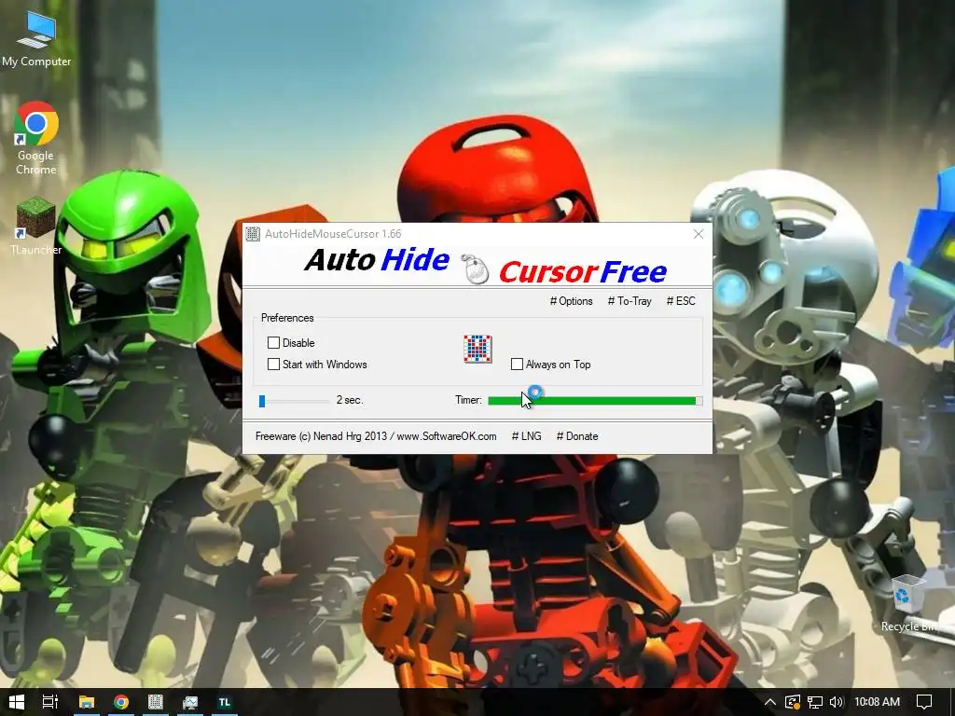Image resolution: width=955 pixels, height=716 pixels.
Task: Open TL launcher taskbar icon
Action: (224, 702)
